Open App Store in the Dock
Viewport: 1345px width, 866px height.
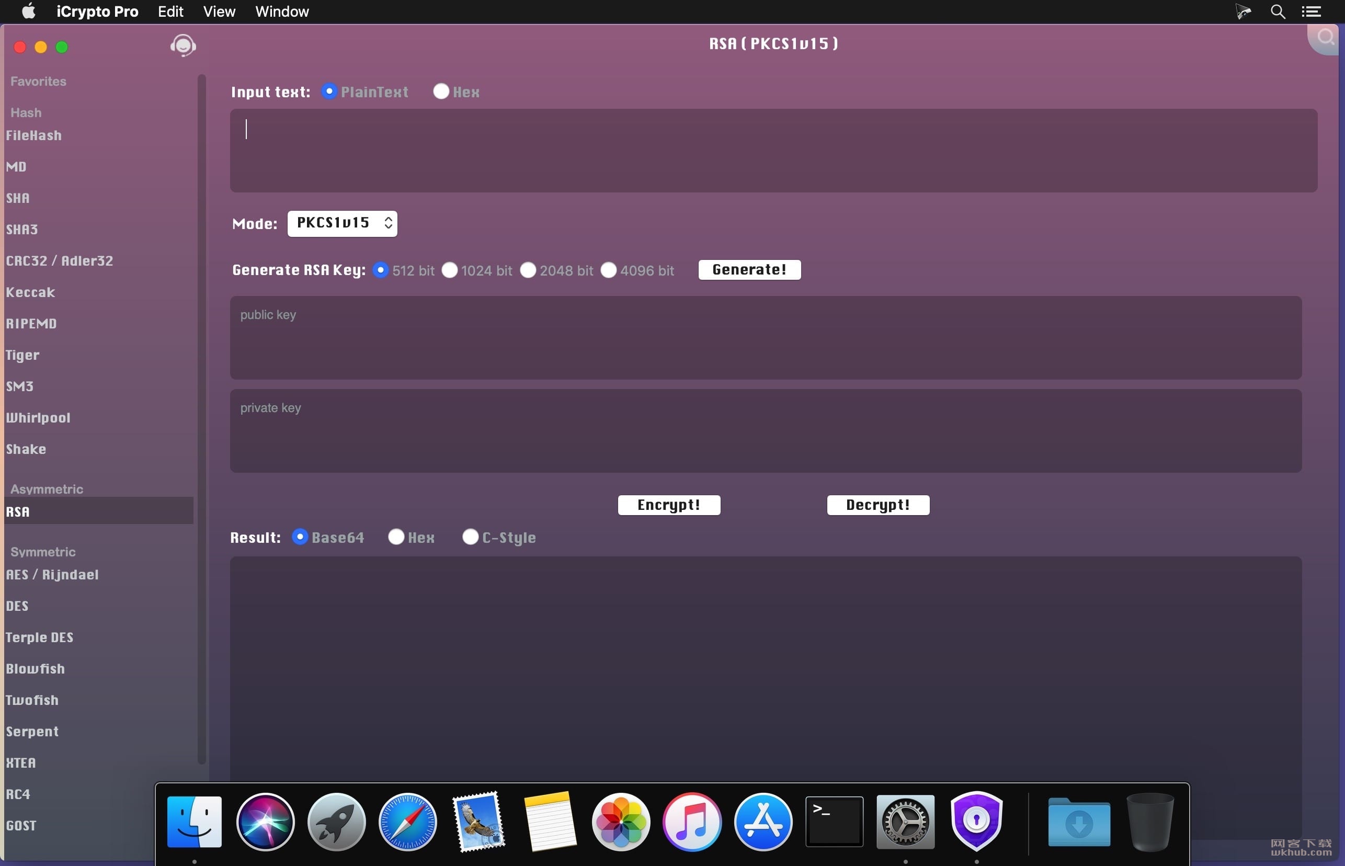[x=763, y=822]
